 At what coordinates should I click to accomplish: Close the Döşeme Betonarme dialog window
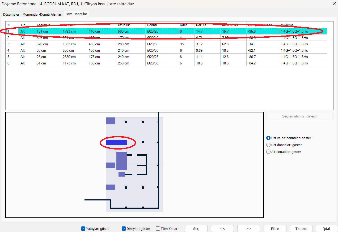point(334,4)
